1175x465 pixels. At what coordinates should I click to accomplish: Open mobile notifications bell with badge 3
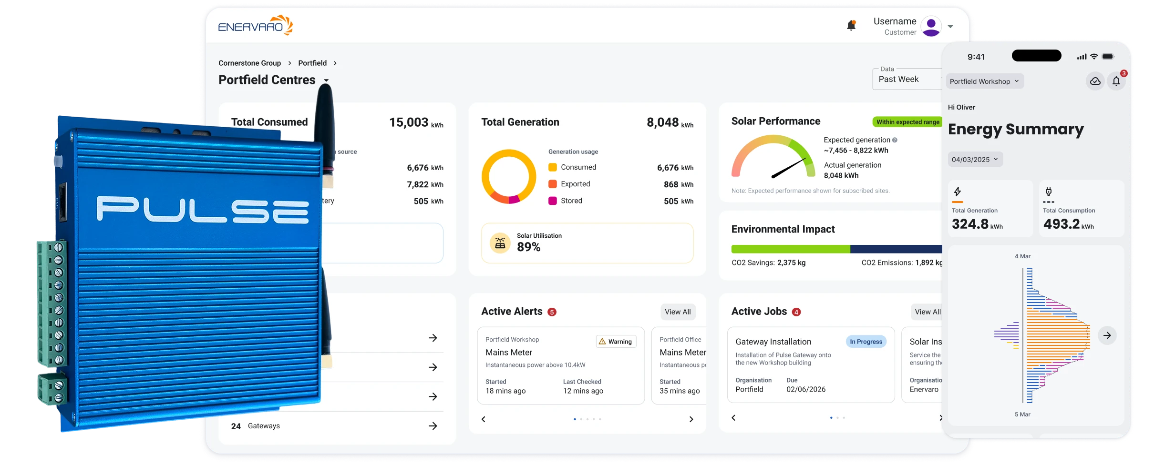coord(1116,81)
